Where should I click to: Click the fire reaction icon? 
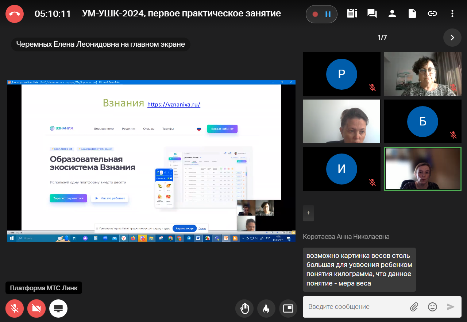click(x=266, y=309)
